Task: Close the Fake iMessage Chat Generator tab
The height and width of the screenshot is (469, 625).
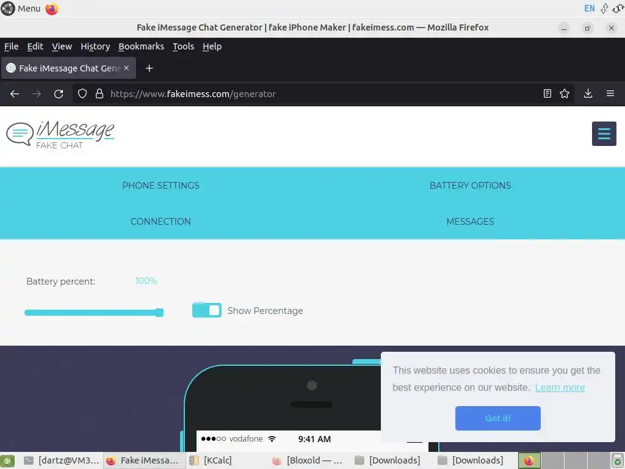Action: click(x=126, y=68)
